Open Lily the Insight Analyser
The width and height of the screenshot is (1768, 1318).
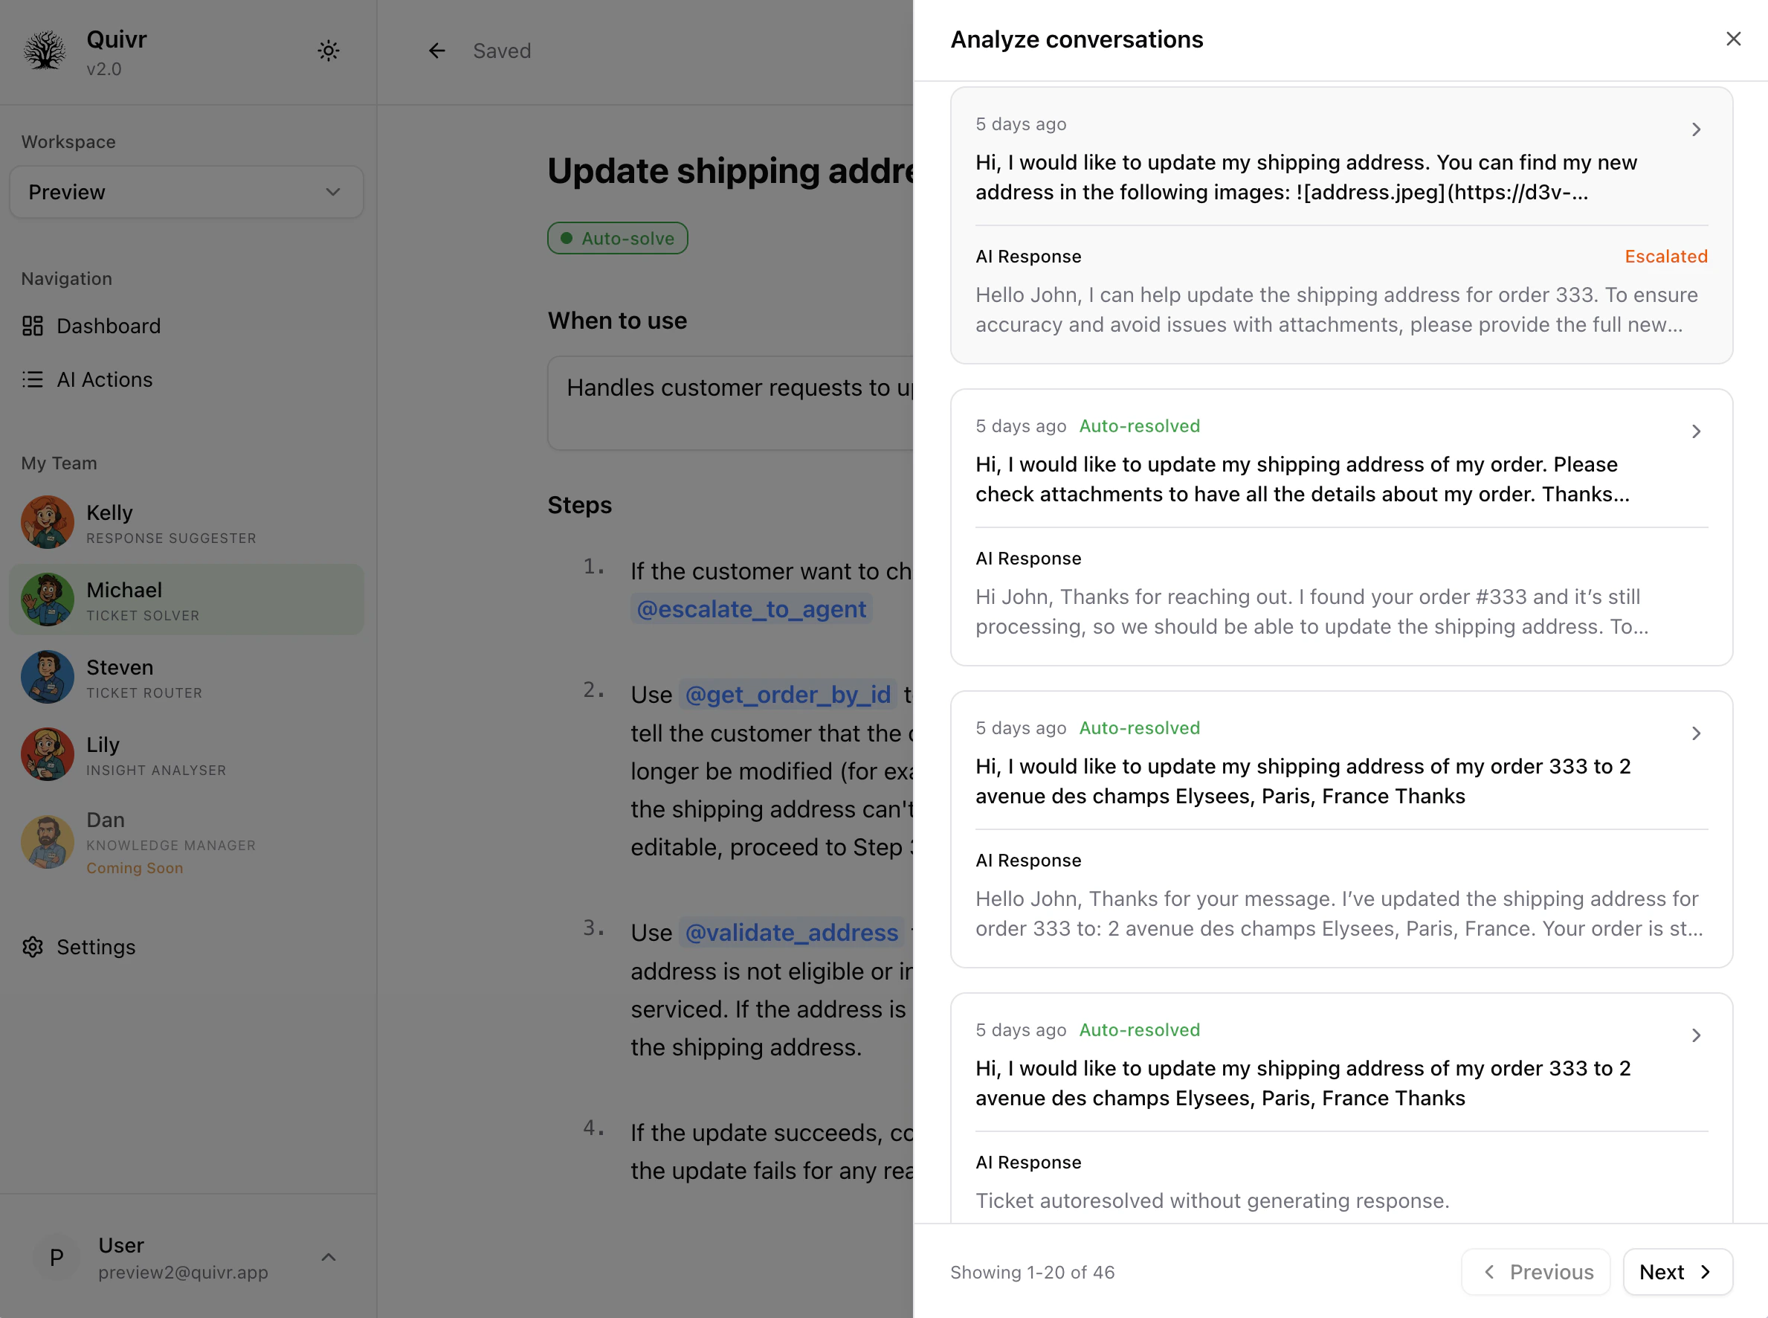tap(155, 755)
